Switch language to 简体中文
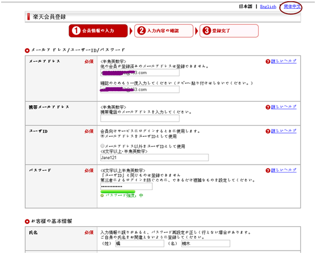The image size is (316, 254). [x=292, y=7]
